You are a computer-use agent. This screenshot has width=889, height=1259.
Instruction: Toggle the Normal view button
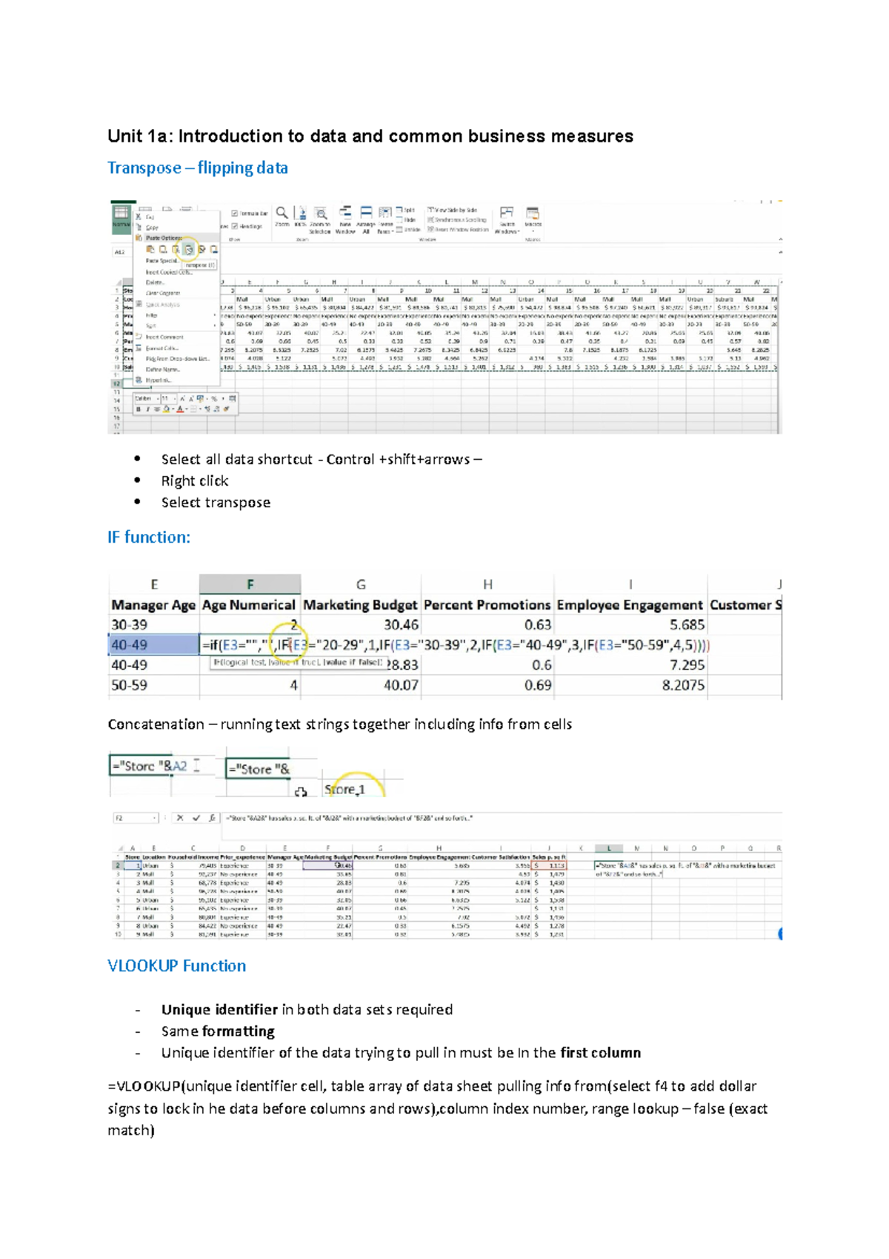(x=120, y=215)
